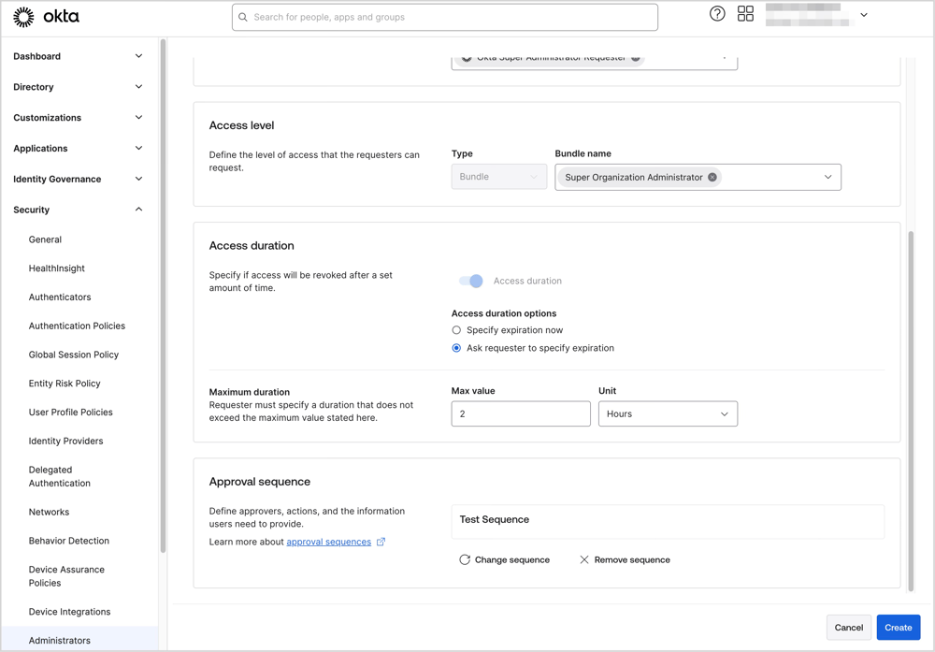Open the apps grid icon
The height and width of the screenshot is (652, 935).
click(745, 14)
